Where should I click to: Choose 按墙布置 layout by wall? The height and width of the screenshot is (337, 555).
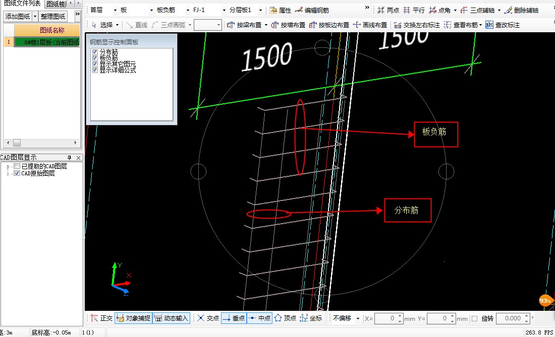[x=288, y=25]
